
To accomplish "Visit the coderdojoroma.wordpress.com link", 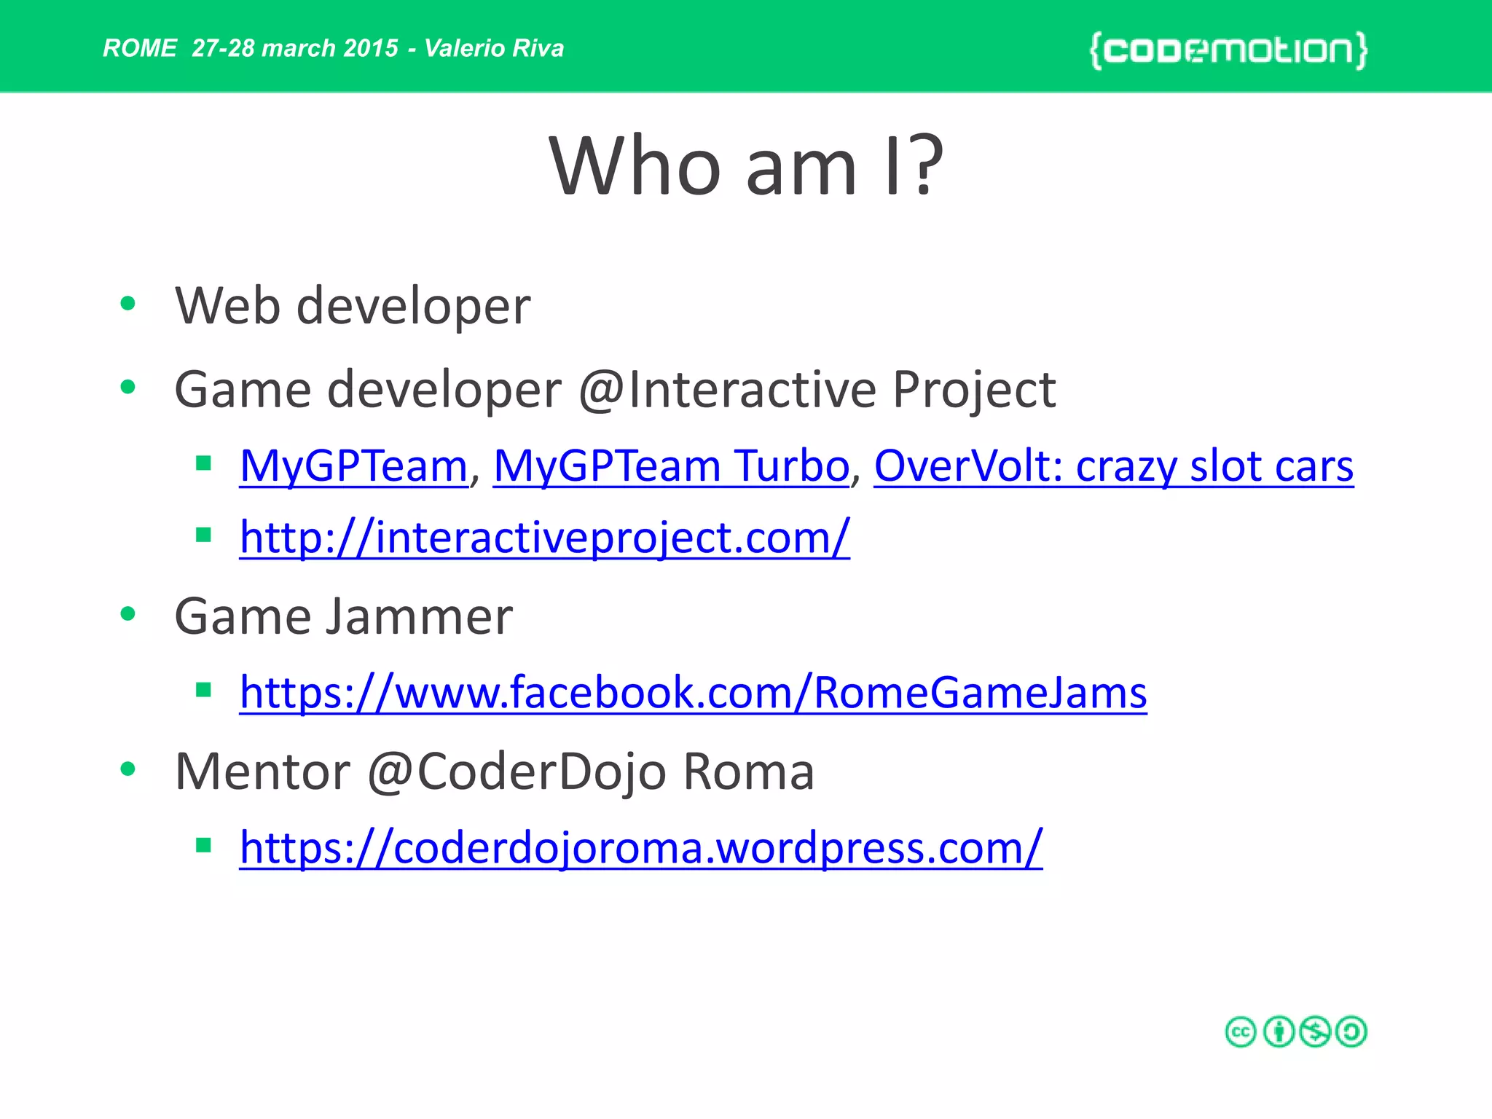I will coord(641,848).
